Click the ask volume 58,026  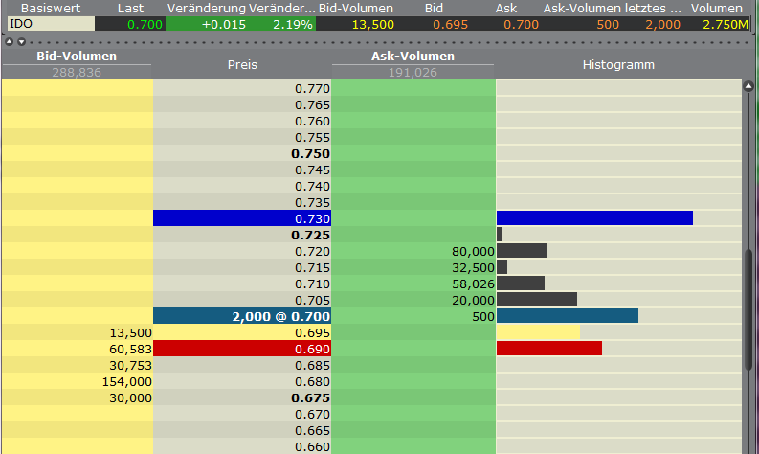pyautogui.click(x=473, y=284)
